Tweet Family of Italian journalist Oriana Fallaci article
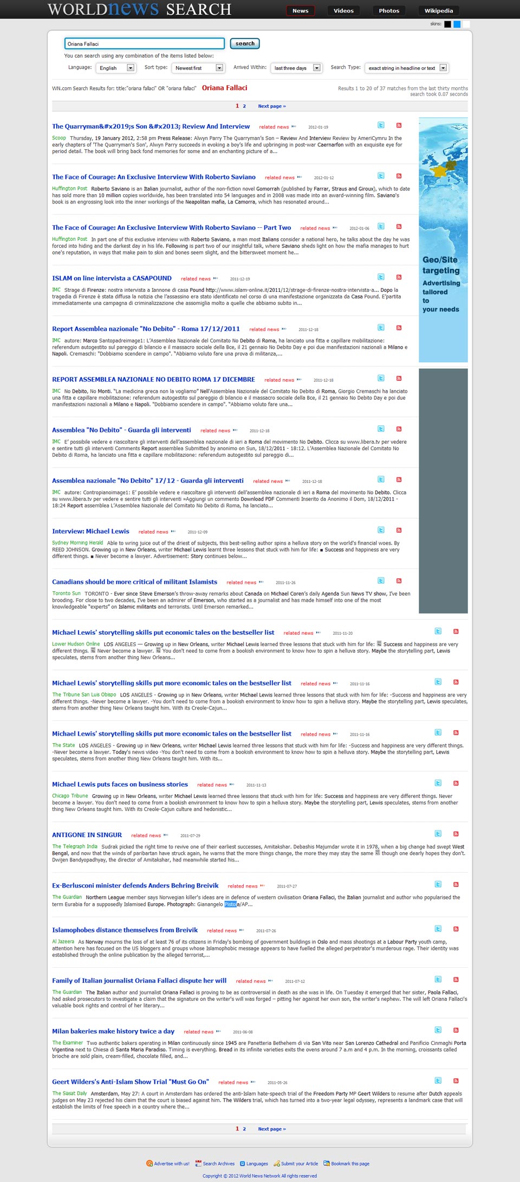The height and width of the screenshot is (1182, 520). 438,979
